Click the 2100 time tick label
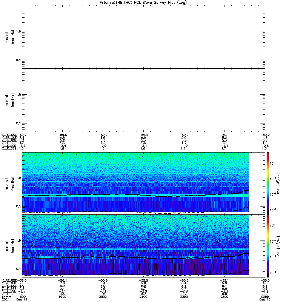 pyautogui.click(x=143, y=297)
